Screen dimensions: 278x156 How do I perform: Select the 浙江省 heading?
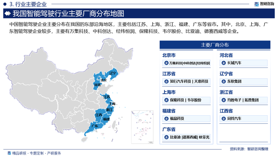pos(226,92)
